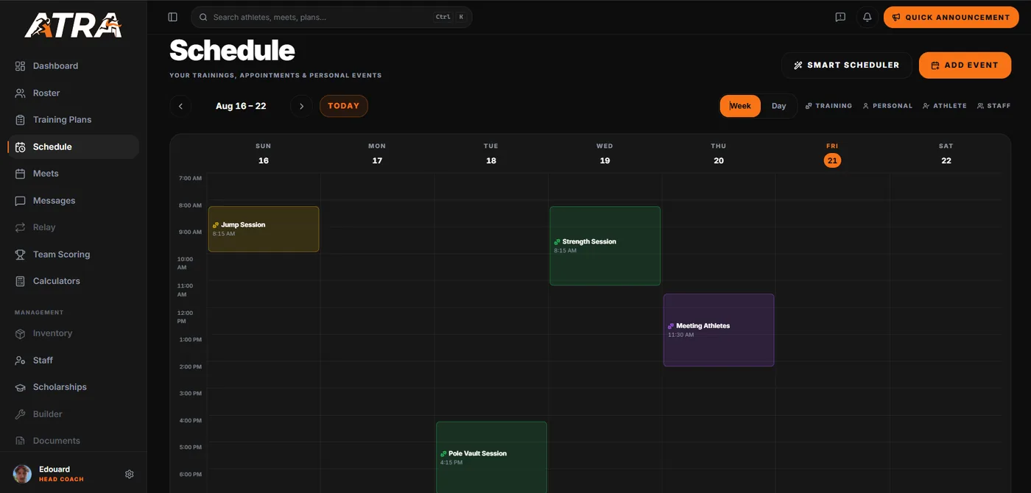
Task: Toggle the Training filter
Action: pyautogui.click(x=828, y=106)
